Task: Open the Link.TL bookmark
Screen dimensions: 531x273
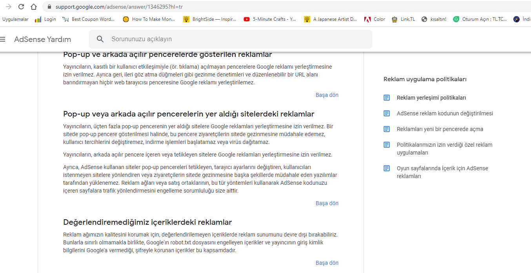Action: pos(404,19)
